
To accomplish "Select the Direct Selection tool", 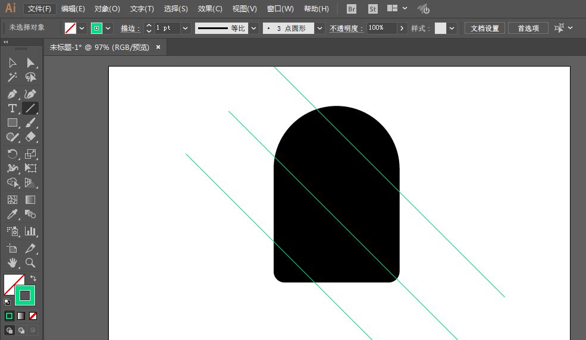I will pyautogui.click(x=30, y=62).
